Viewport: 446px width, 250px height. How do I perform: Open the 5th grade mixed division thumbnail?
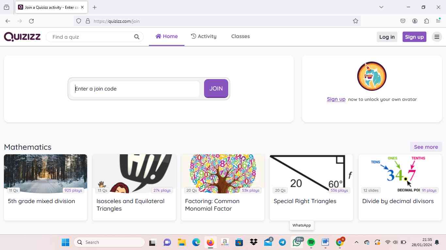tap(45, 174)
